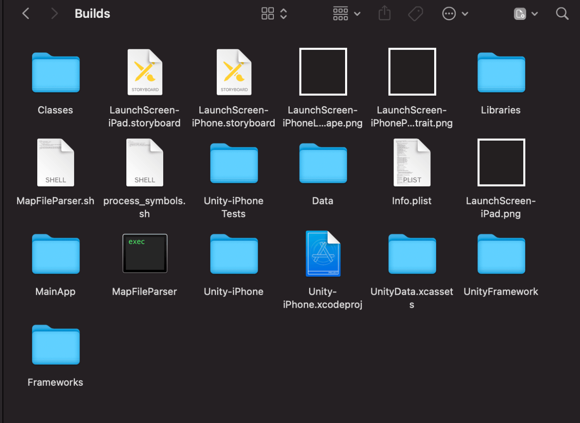This screenshot has width=580, height=423.
Task: Click the "MainApp" name label
Action: pos(56,292)
